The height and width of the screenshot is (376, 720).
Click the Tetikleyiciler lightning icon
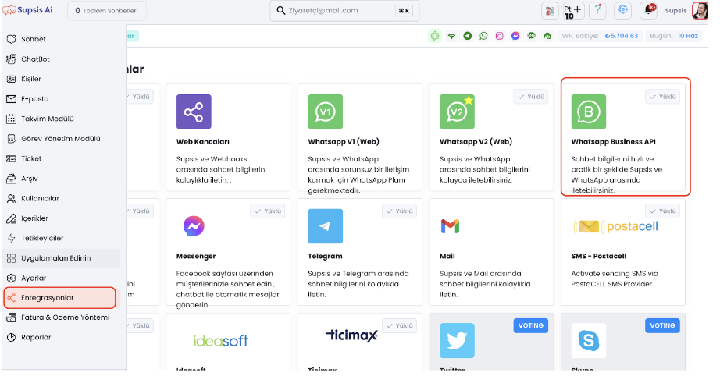click(x=12, y=239)
